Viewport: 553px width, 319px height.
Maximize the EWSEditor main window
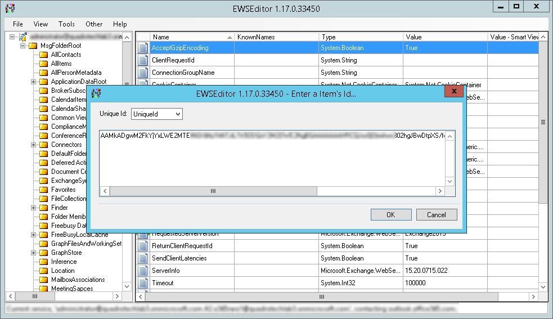coord(516,6)
